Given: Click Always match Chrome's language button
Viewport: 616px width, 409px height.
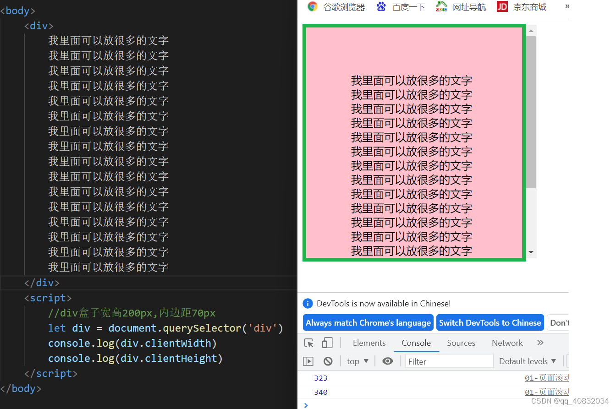Looking at the screenshot, I should click(x=368, y=322).
